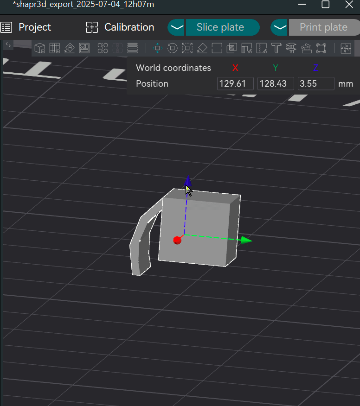360x406 pixels.
Task: Click the red X axis header
Action: pyautogui.click(x=235, y=68)
